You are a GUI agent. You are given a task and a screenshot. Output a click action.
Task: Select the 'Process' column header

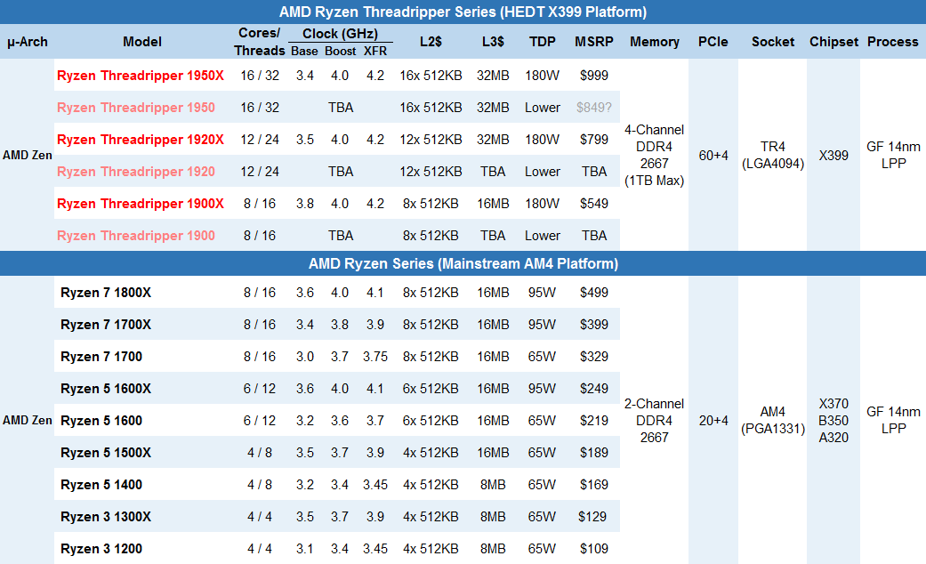(892, 42)
